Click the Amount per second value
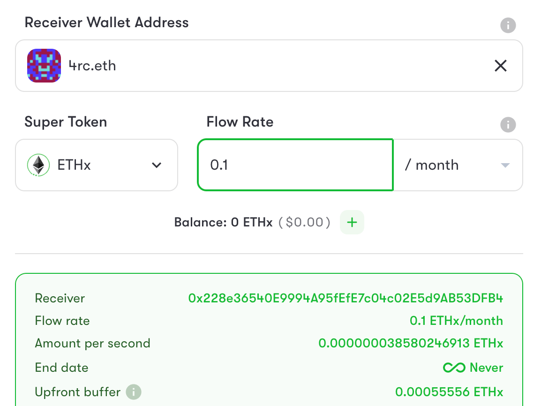 click(411, 343)
